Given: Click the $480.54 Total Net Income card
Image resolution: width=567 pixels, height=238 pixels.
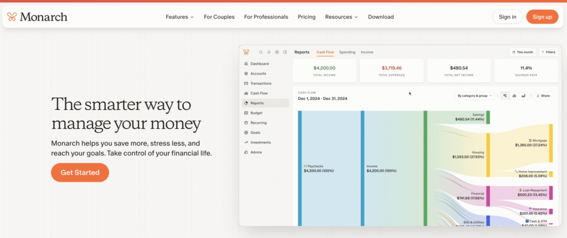Looking at the screenshot, I should 459,71.
